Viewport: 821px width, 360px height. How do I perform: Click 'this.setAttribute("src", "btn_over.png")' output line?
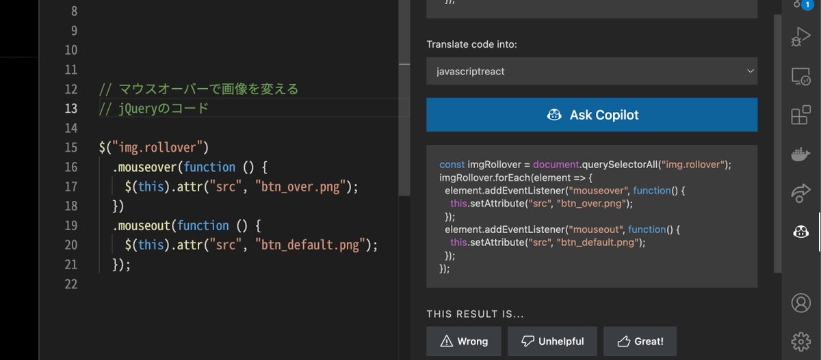541,204
